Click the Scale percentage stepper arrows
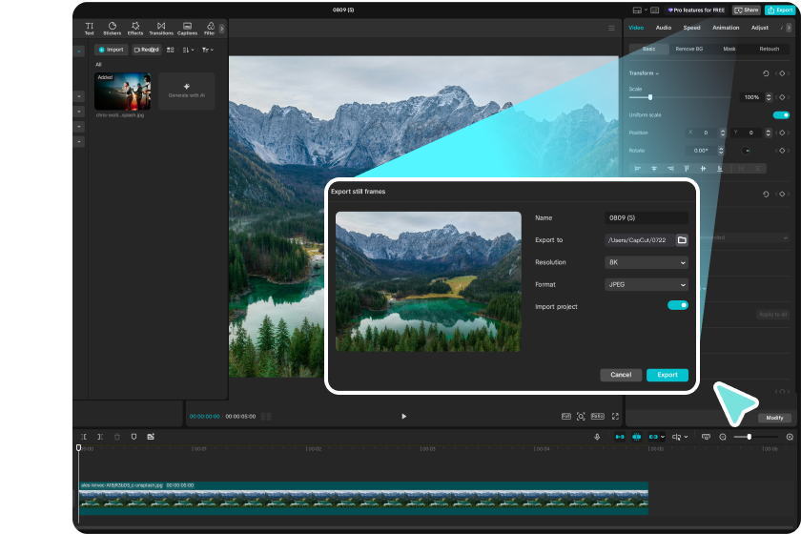Image resolution: width=801 pixels, height=534 pixels. [769, 97]
